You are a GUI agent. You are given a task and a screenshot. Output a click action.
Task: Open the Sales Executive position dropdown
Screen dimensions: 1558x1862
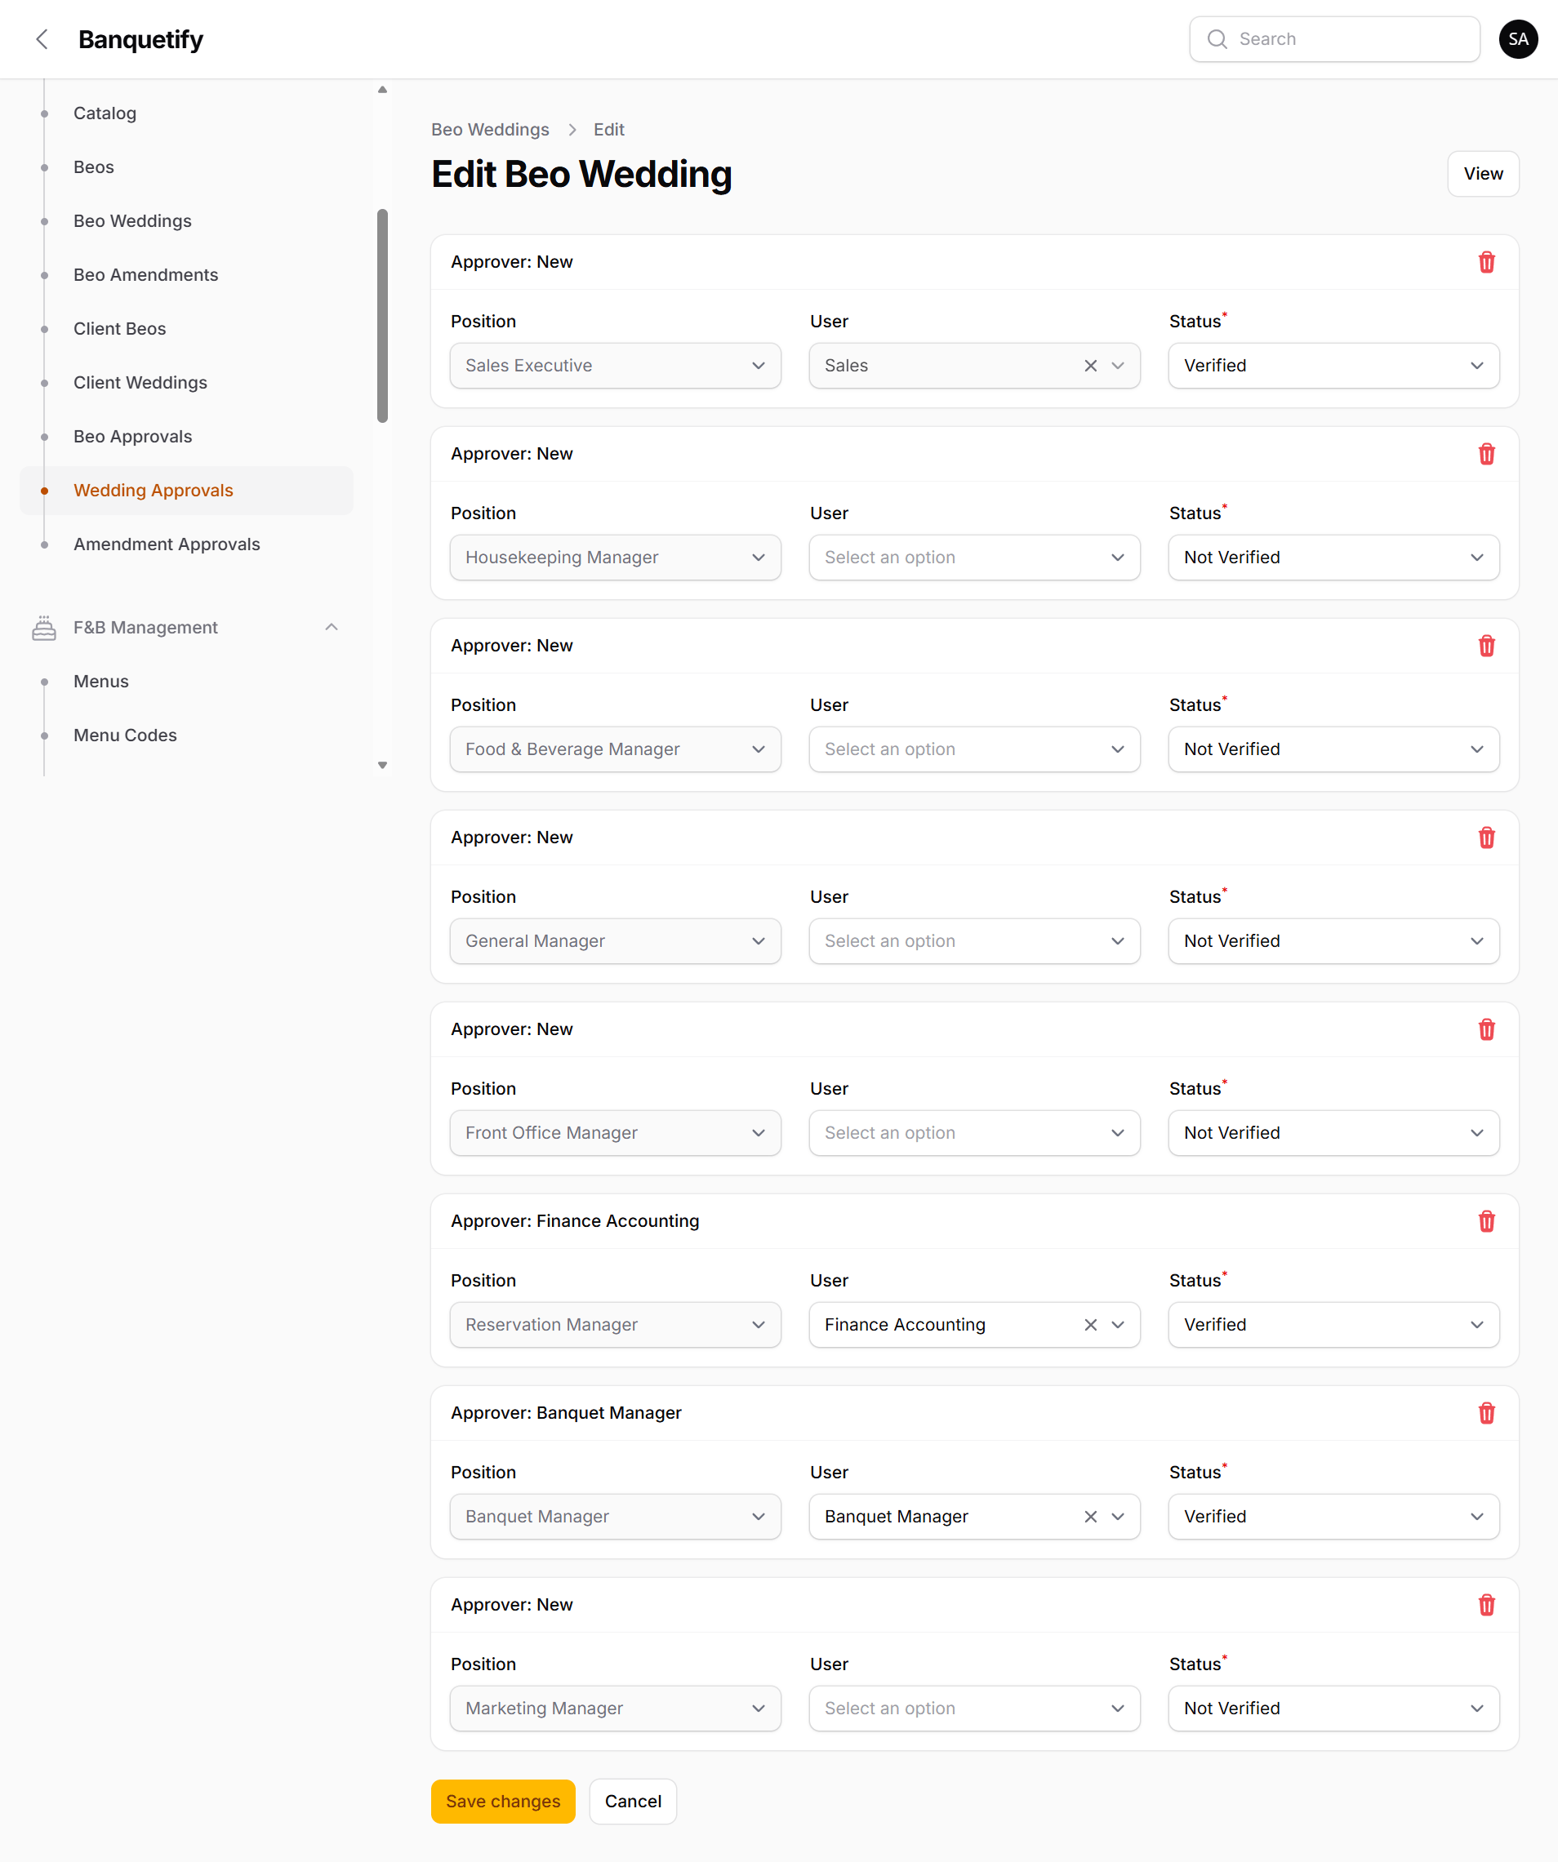616,366
